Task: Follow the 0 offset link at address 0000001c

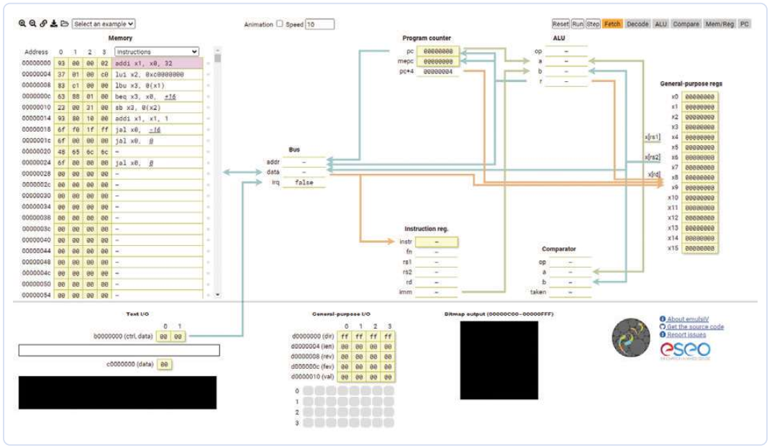Action: [150, 141]
